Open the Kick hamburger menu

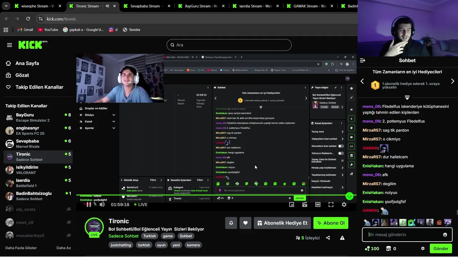(10, 45)
